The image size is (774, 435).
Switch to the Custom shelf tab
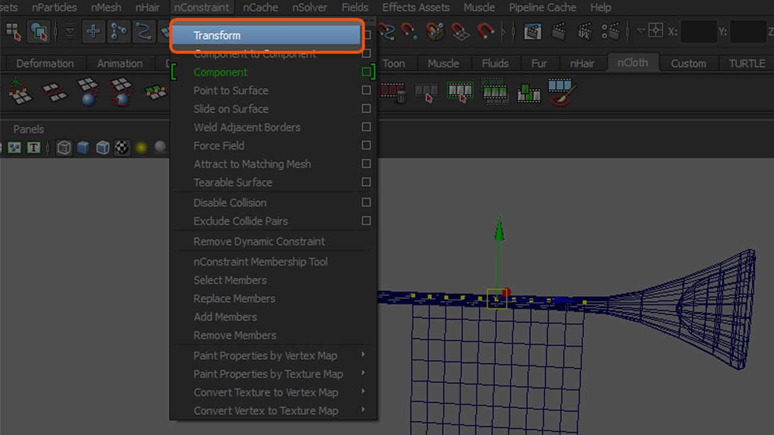point(688,63)
